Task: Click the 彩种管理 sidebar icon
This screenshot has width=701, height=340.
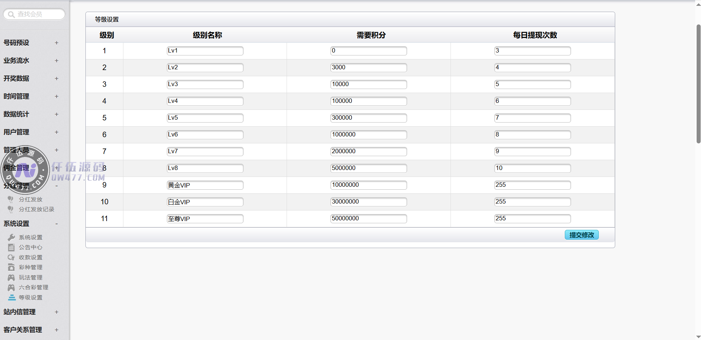Action: click(x=11, y=267)
